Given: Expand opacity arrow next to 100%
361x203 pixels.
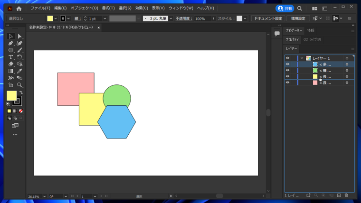Looking at the screenshot, I should point(213,18).
